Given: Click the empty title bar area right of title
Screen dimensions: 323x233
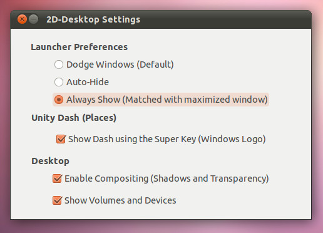Looking at the screenshot, I should point(225,19).
